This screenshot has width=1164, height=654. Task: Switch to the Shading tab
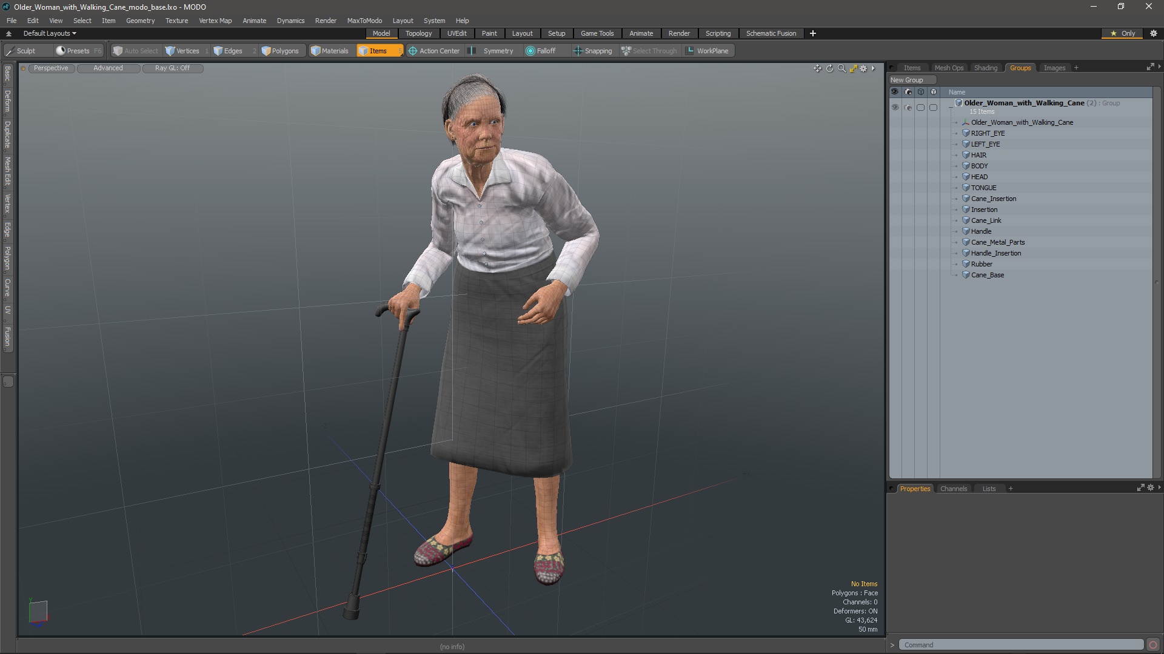click(985, 68)
